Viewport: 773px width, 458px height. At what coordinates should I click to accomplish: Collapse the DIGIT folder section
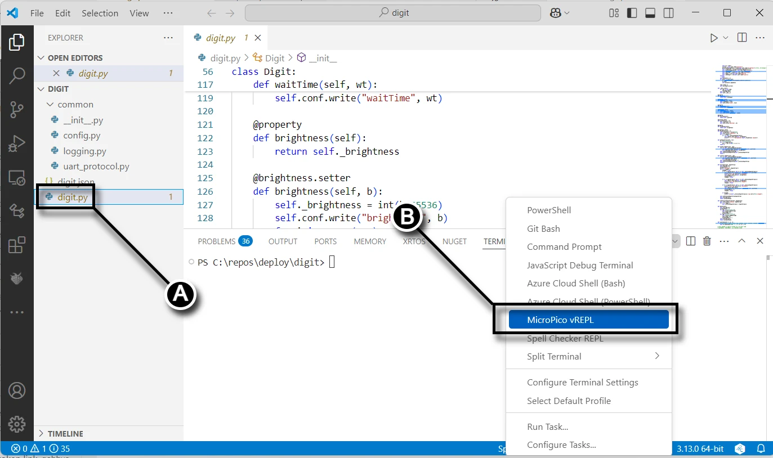41,89
